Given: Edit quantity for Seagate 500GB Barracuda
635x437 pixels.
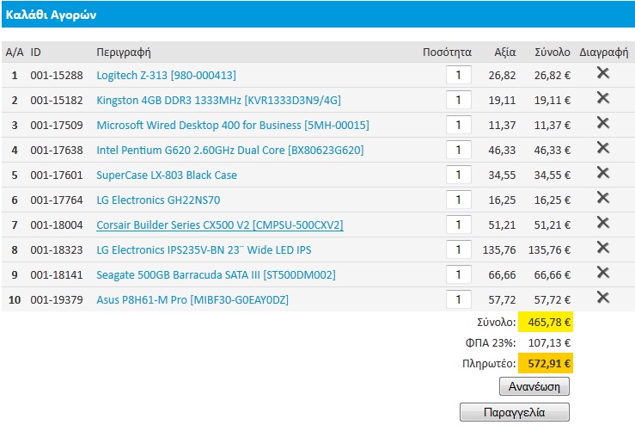Looking at the screenshot, I should pyautogui.click(x=459, y=274).
